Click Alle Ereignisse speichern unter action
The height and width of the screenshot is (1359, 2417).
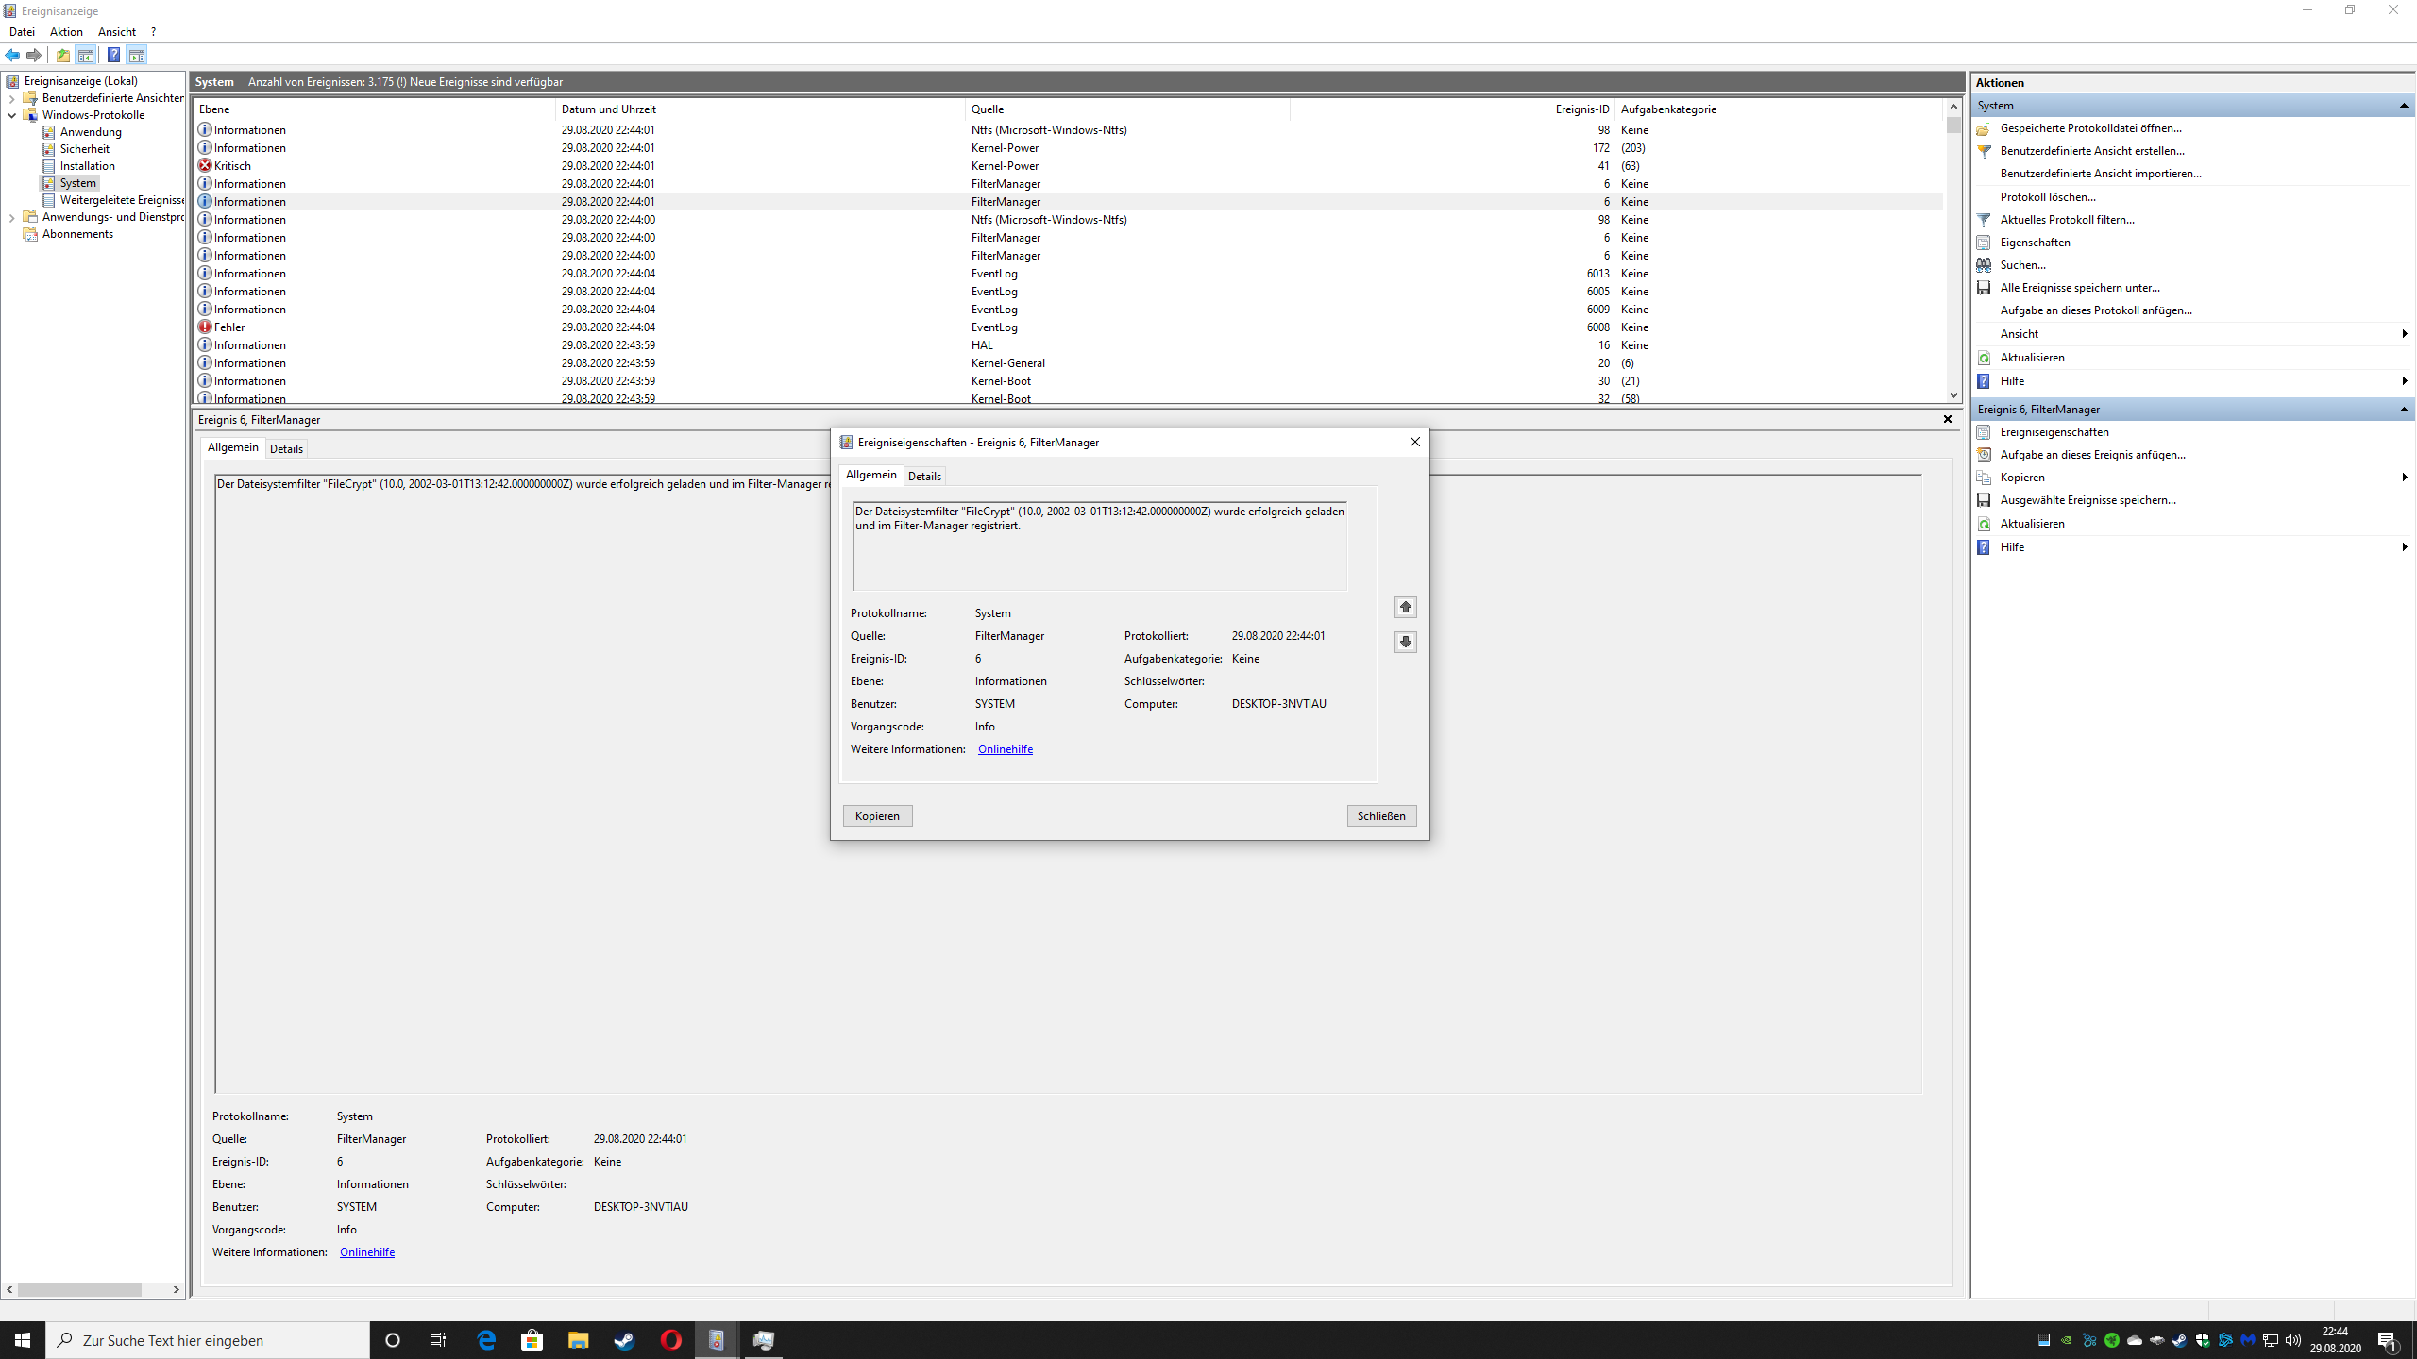pyautogui.click(x=2079, y=288)
